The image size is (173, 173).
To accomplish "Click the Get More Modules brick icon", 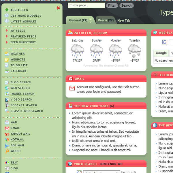I will click(x=7, y=16).
